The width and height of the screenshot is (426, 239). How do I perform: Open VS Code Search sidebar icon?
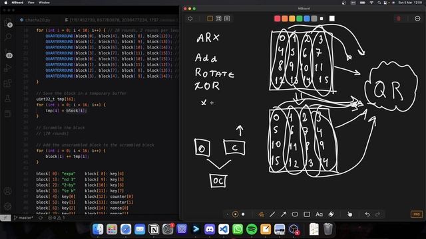(x=8, y=37)
